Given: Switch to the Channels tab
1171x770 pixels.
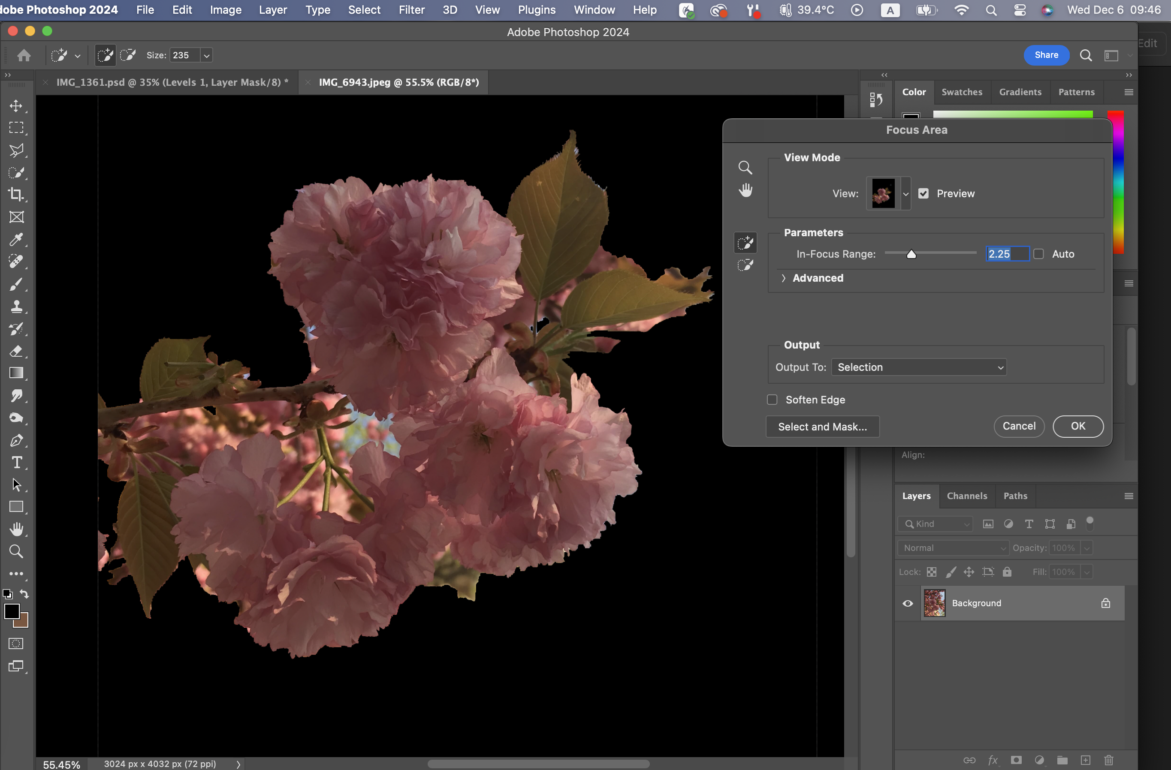Looking at the screenshot, I should tap(966, 496).
